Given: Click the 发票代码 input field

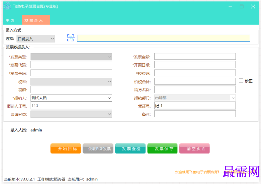Looking at the screenshot, I should click(71, 65).
